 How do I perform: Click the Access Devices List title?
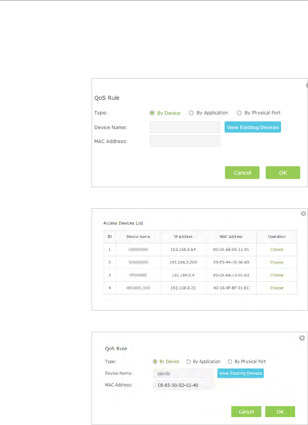tap(123, 223)
